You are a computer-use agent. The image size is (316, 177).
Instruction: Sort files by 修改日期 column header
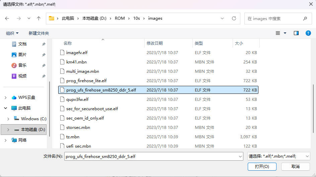155,43
